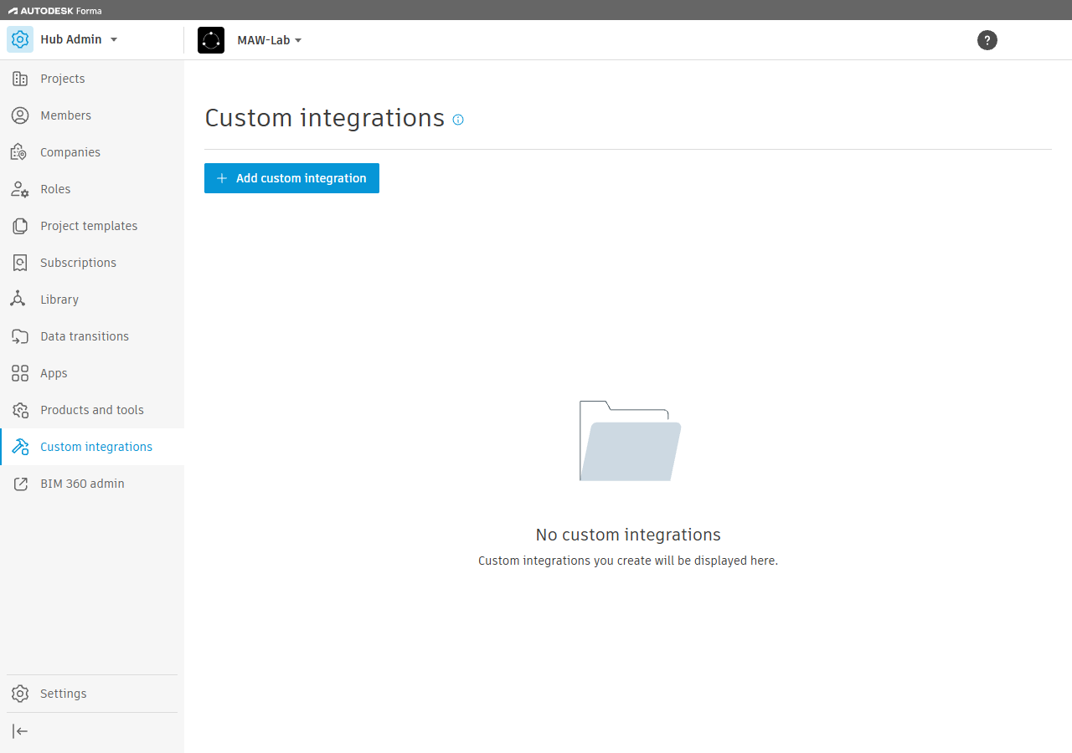This screenshot has width=1072, height=753.
Task: Open the Projects page
Action: coord(63,79)
